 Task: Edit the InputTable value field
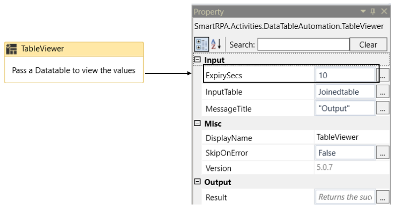click(345, 92)
